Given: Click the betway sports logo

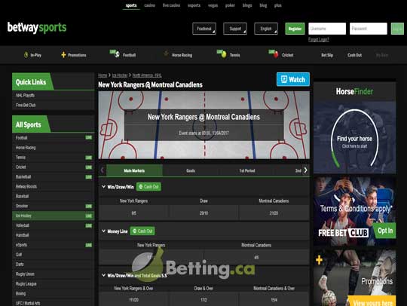Looking at the screenshot, I should click(37, 28).
